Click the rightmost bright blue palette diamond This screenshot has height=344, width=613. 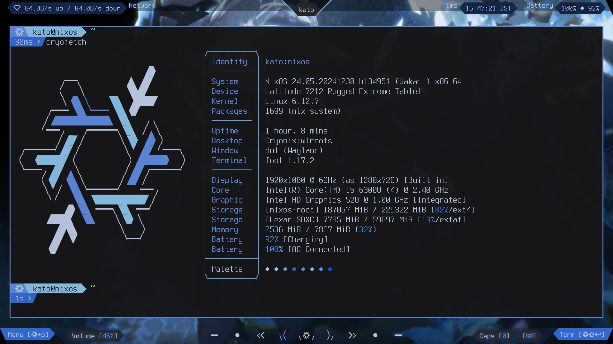pos(330,269)
